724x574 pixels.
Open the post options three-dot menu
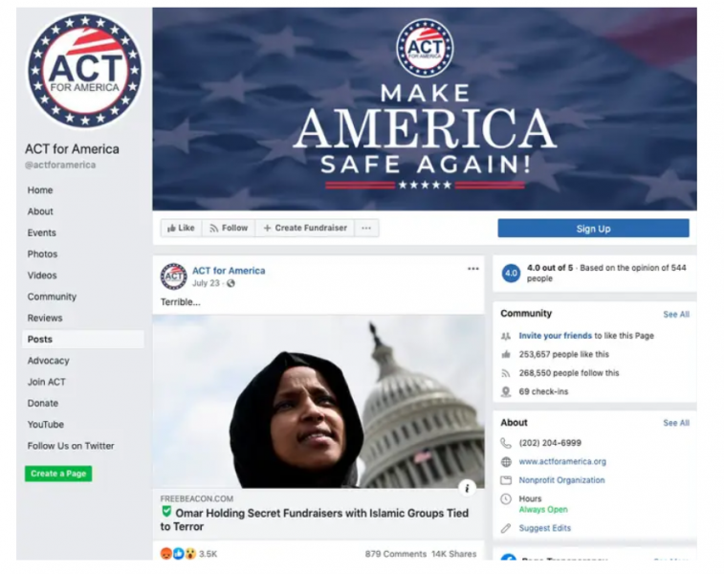point(472,269)
